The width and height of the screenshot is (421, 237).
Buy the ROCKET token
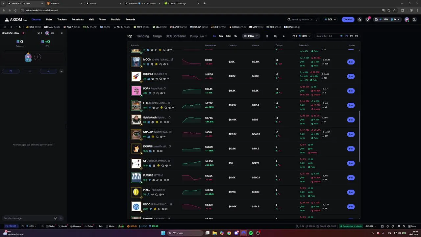pos(351,76)
